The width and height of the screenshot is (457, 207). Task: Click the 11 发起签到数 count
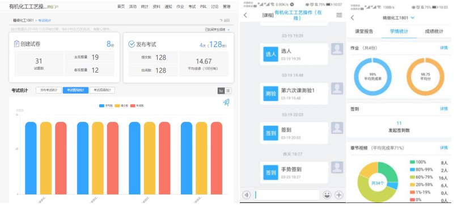click(x=399, y=124)
